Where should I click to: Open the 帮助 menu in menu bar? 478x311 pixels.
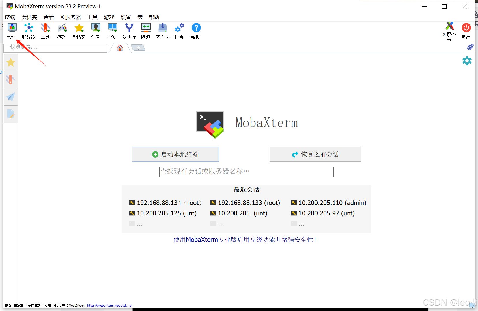coord(154,17)
